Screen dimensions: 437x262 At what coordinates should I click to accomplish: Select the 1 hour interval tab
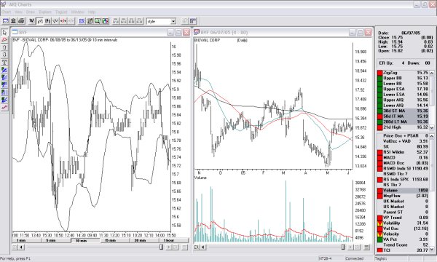click(x=169, y=240)
